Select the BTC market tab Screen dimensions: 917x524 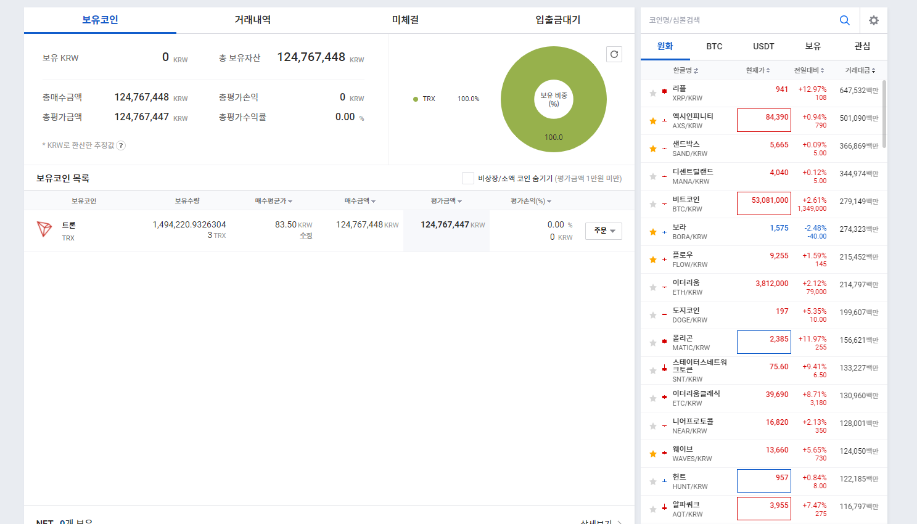[x=715, y=46]
